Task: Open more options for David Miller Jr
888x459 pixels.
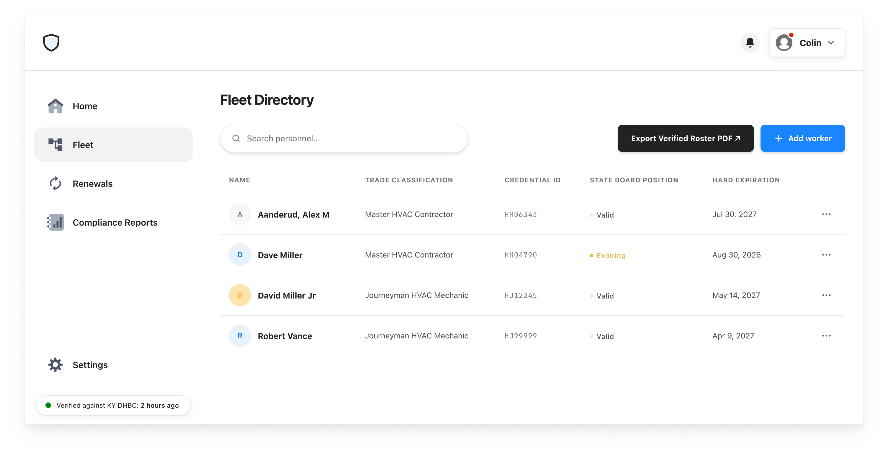Action: pyautogui.click(x=826, y=295)
